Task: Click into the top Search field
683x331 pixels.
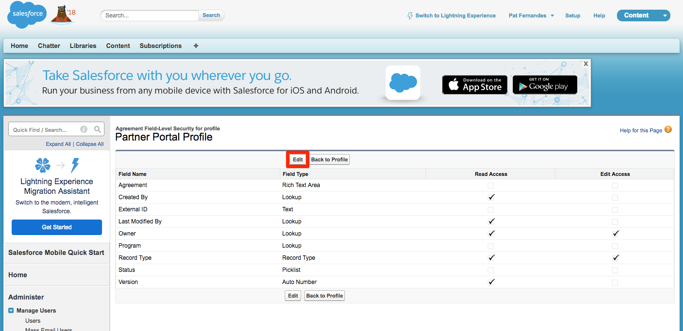Action: (x=150, y=16)
